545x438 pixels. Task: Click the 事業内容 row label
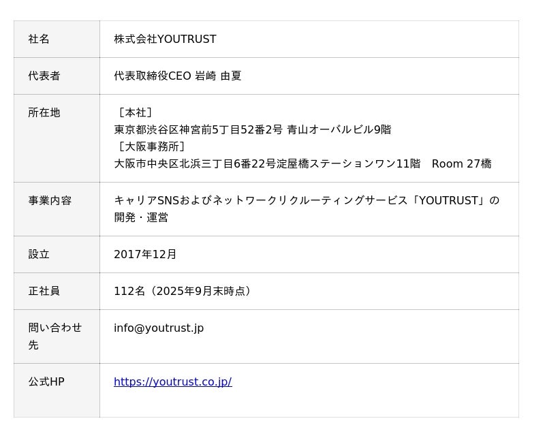tap(50, 200)
